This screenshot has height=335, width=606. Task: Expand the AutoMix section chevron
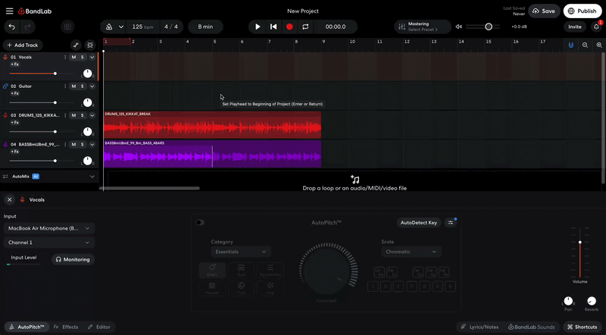(x=92, y=176)
